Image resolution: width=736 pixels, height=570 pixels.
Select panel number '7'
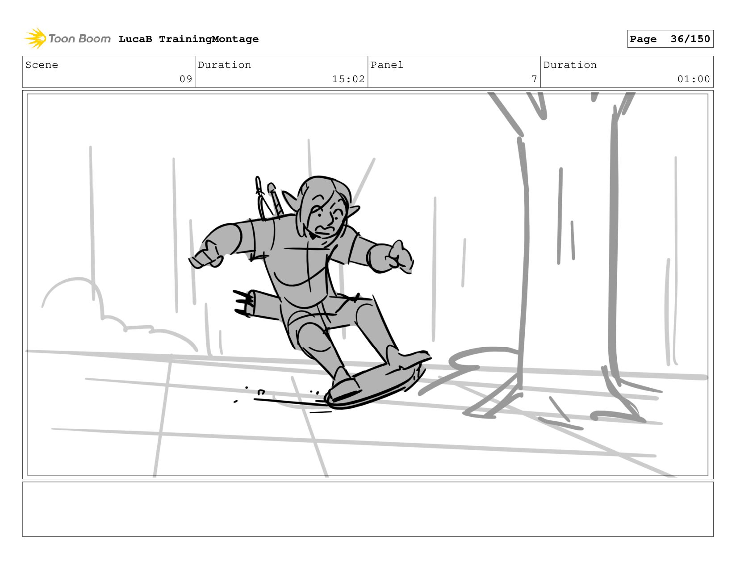pos(534,79)
